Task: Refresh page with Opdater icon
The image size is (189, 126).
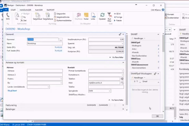Action: 102,16
